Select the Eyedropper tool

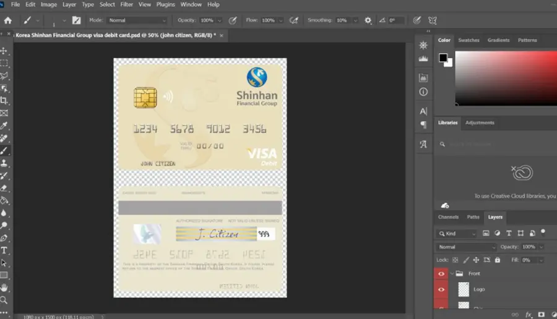tap(4, 125)
